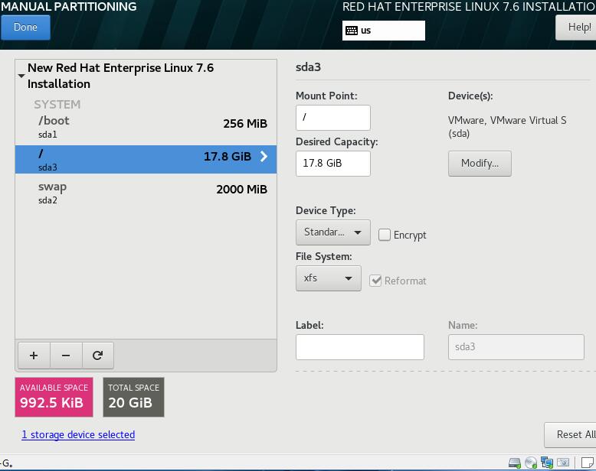
Task: Click in the Desired Capacity field
Action: (x=333, y=164)
